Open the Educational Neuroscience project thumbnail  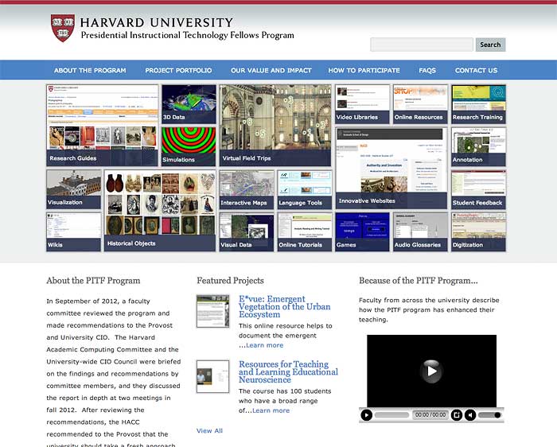[x=212, y=376]
